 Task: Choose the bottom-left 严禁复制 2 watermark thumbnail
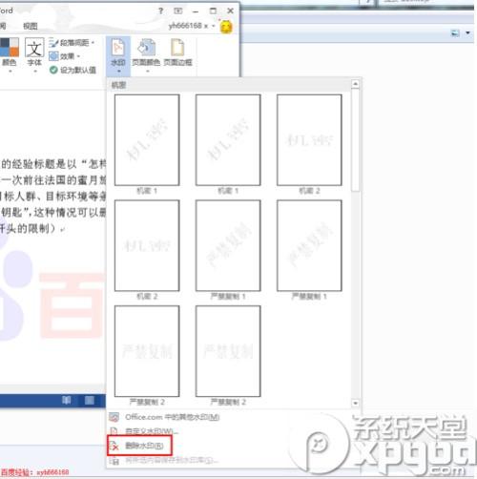[x=147, y=351]
